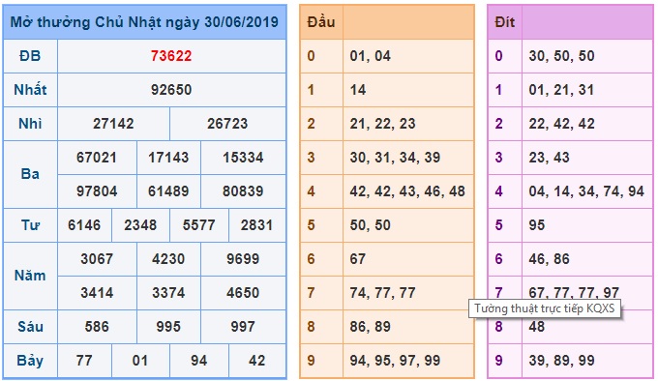Select the 'Nhì' prize label
Viewport: 658px width, 381px height.
pyautogui.click(x=30, y=124)
